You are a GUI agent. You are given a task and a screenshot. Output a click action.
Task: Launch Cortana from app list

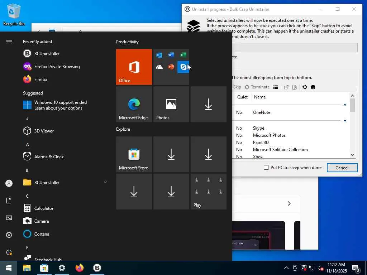36,234
